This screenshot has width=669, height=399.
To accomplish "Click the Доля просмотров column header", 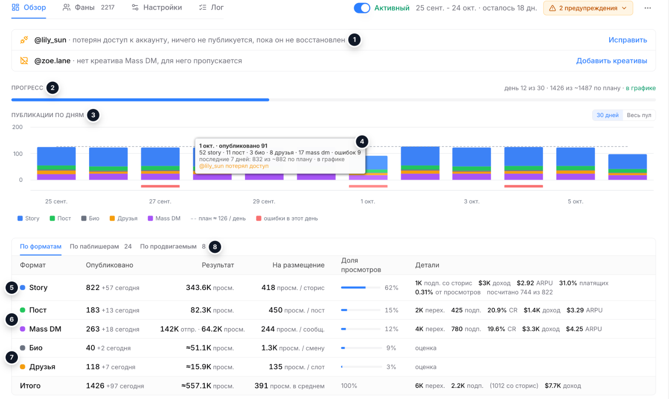I will (x=361, y=265).
